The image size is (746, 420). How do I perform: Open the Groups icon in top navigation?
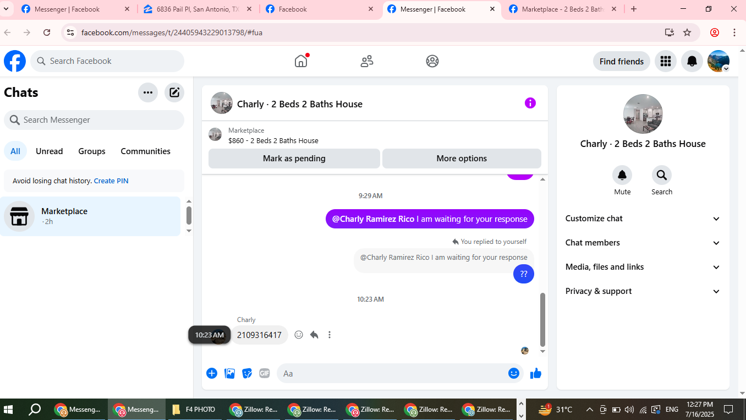pyautogui.click(x=432, y=61)
